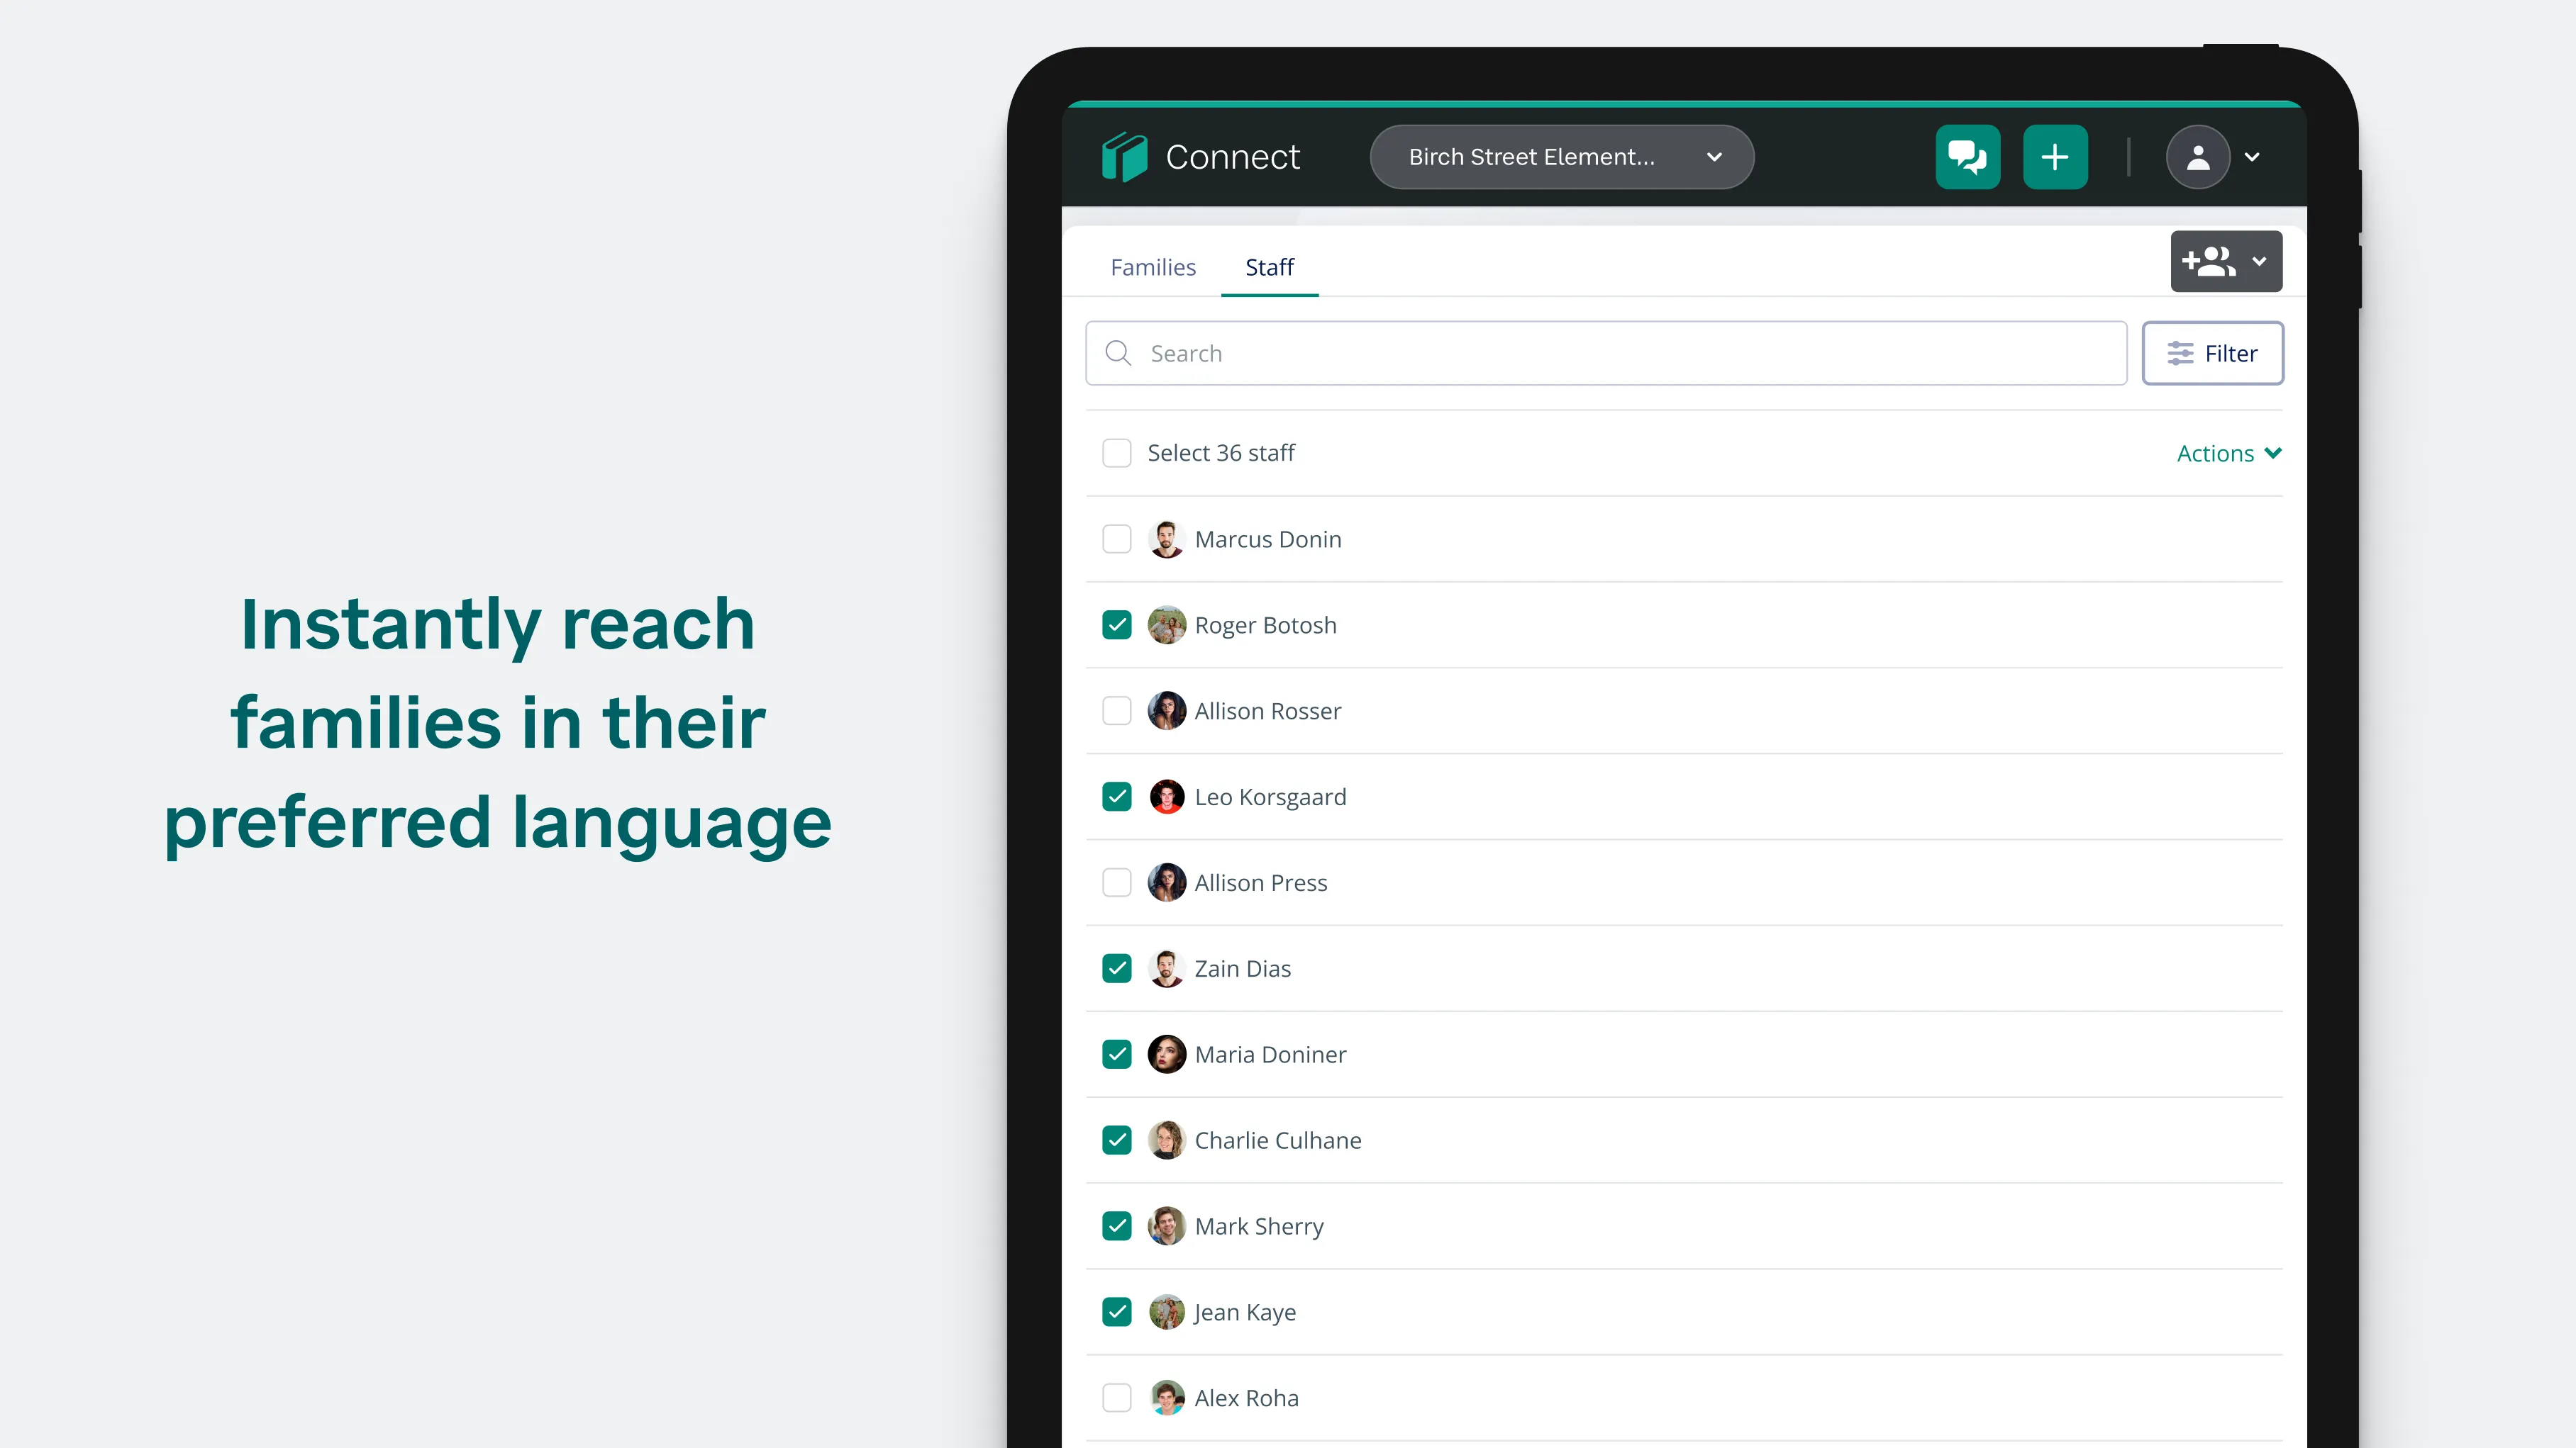
Task: Uncheck Leo Korsgaard's selected checkbox
Action: point(1116,796)
